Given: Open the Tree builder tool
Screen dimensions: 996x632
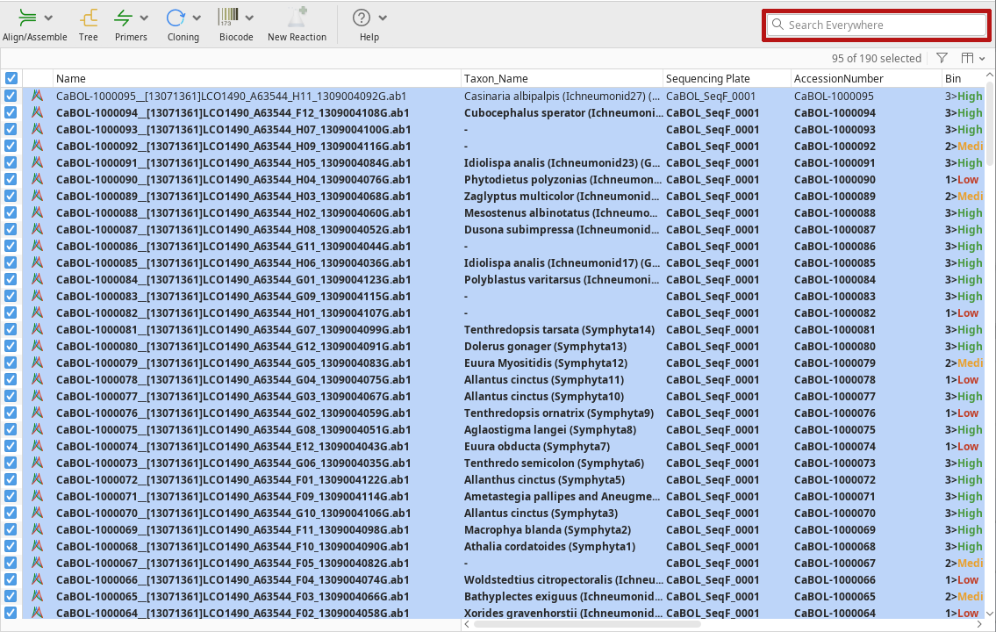Looking at the screenshot, I should click(x=88, y=18).
